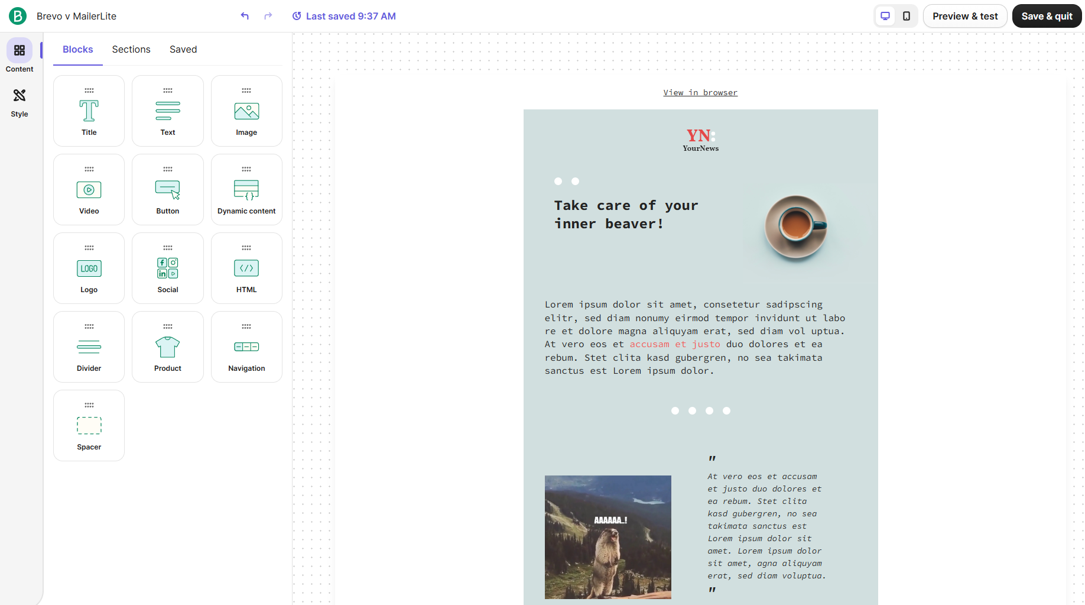Redo the last action
Screen dimensions: 1085x605
(268, 16)
